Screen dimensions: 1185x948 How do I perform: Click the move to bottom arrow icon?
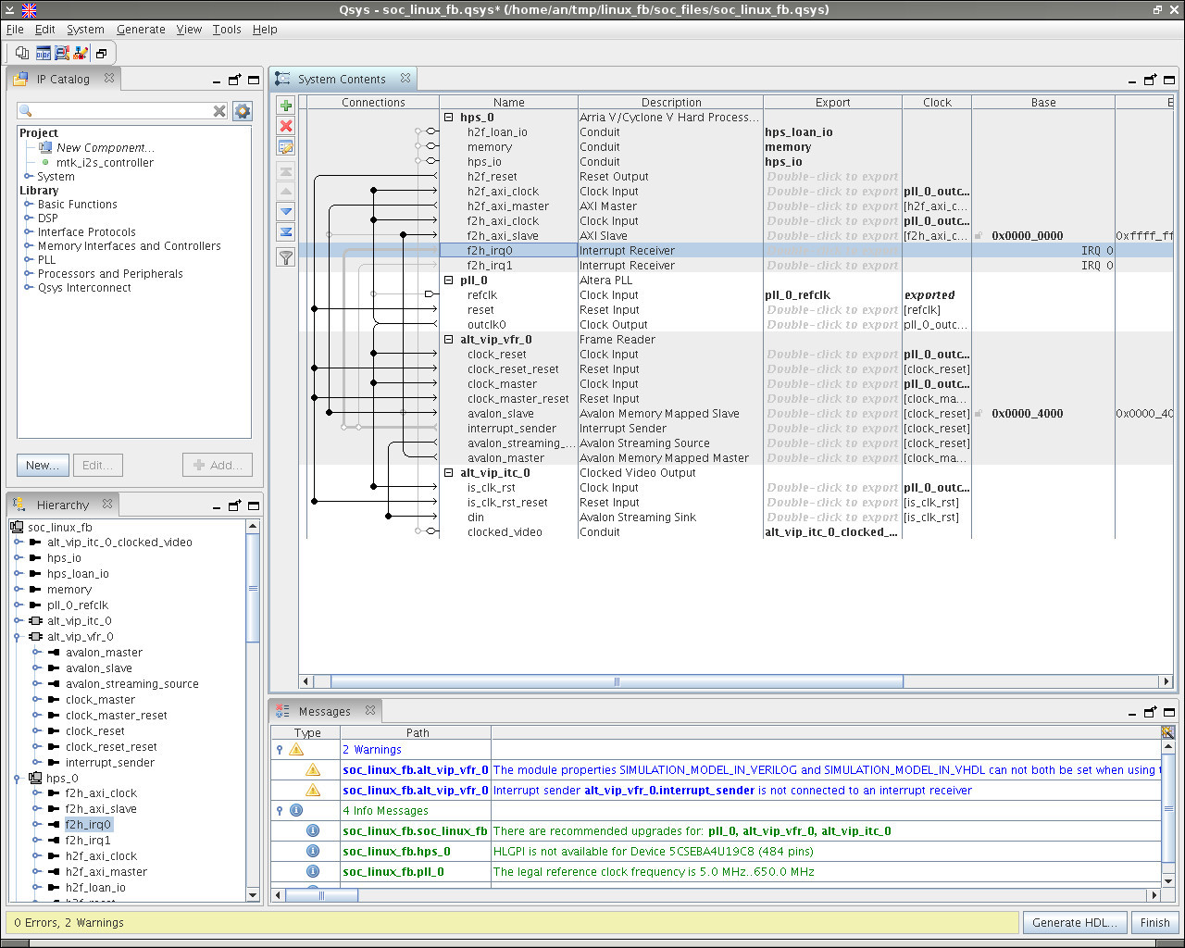[286, 232]
